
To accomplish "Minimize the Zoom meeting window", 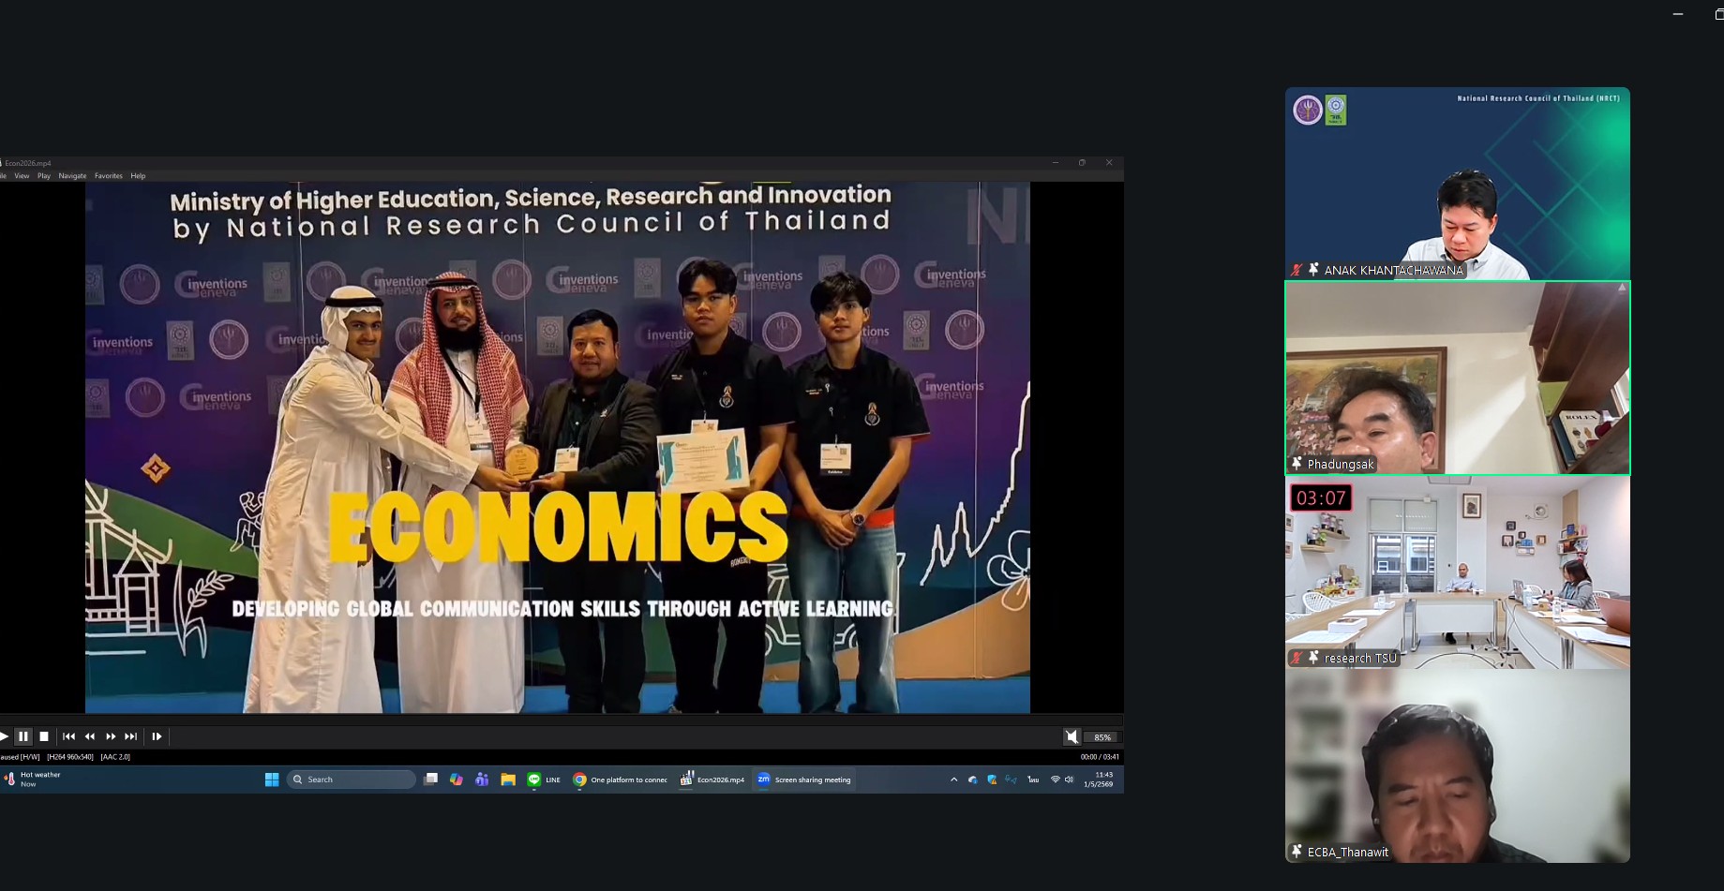I will tap(1678, 14).
